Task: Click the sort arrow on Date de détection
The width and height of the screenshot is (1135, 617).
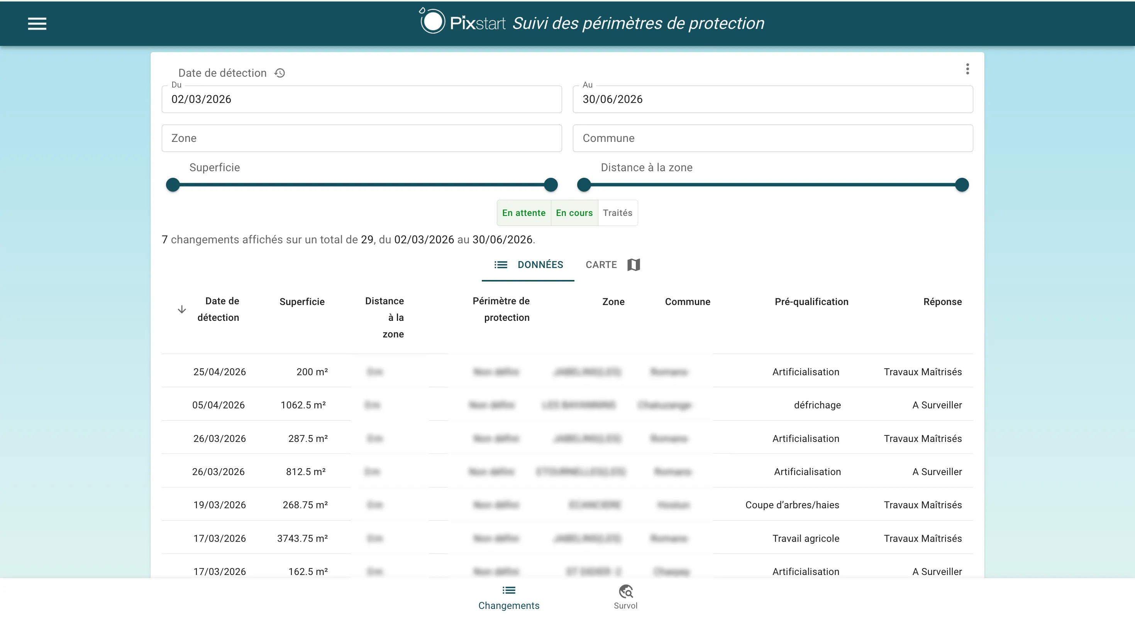Action: 181,310
